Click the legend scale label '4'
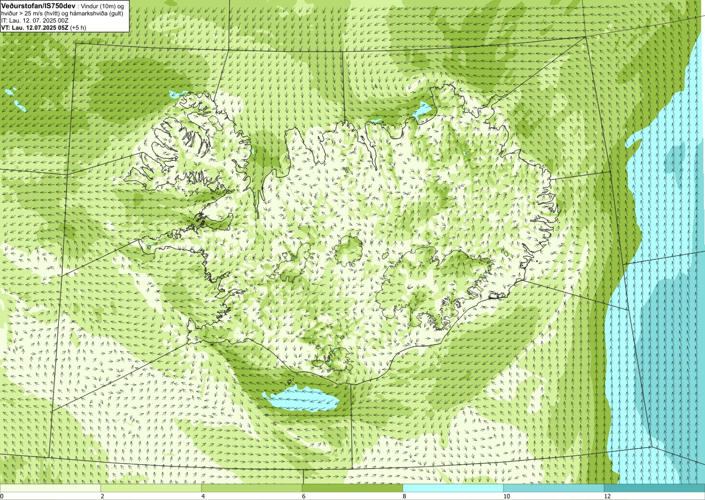The height and width of the screenshot is (500, 705). click(x=203, y=496)
